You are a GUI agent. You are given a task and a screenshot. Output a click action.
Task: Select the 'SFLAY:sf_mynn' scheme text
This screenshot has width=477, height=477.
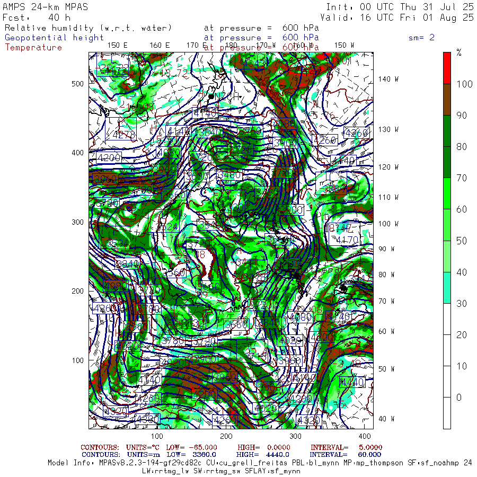(272, 471)
